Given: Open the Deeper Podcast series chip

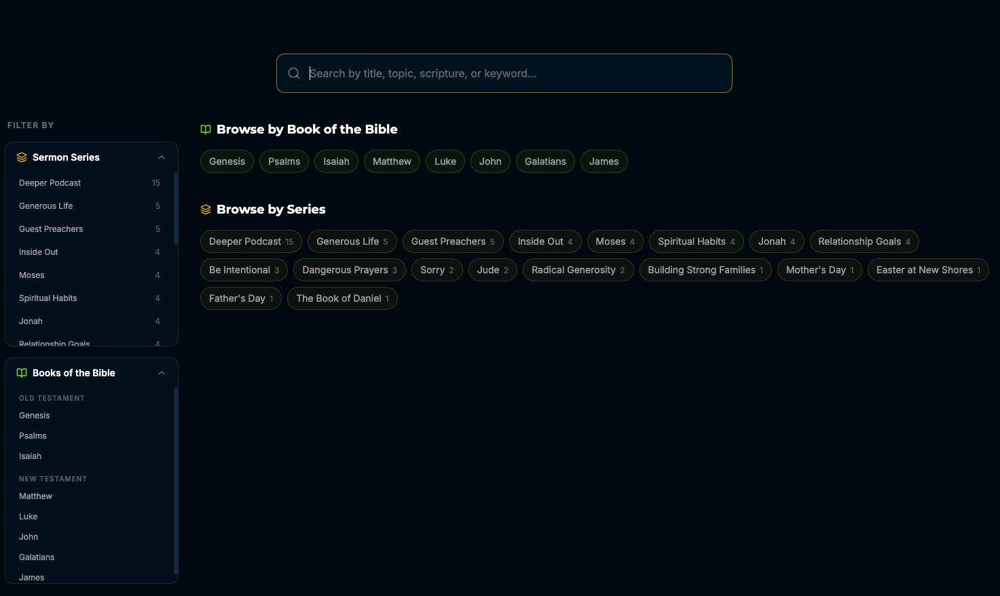Looking at the screenshot, I should (251, 241).
